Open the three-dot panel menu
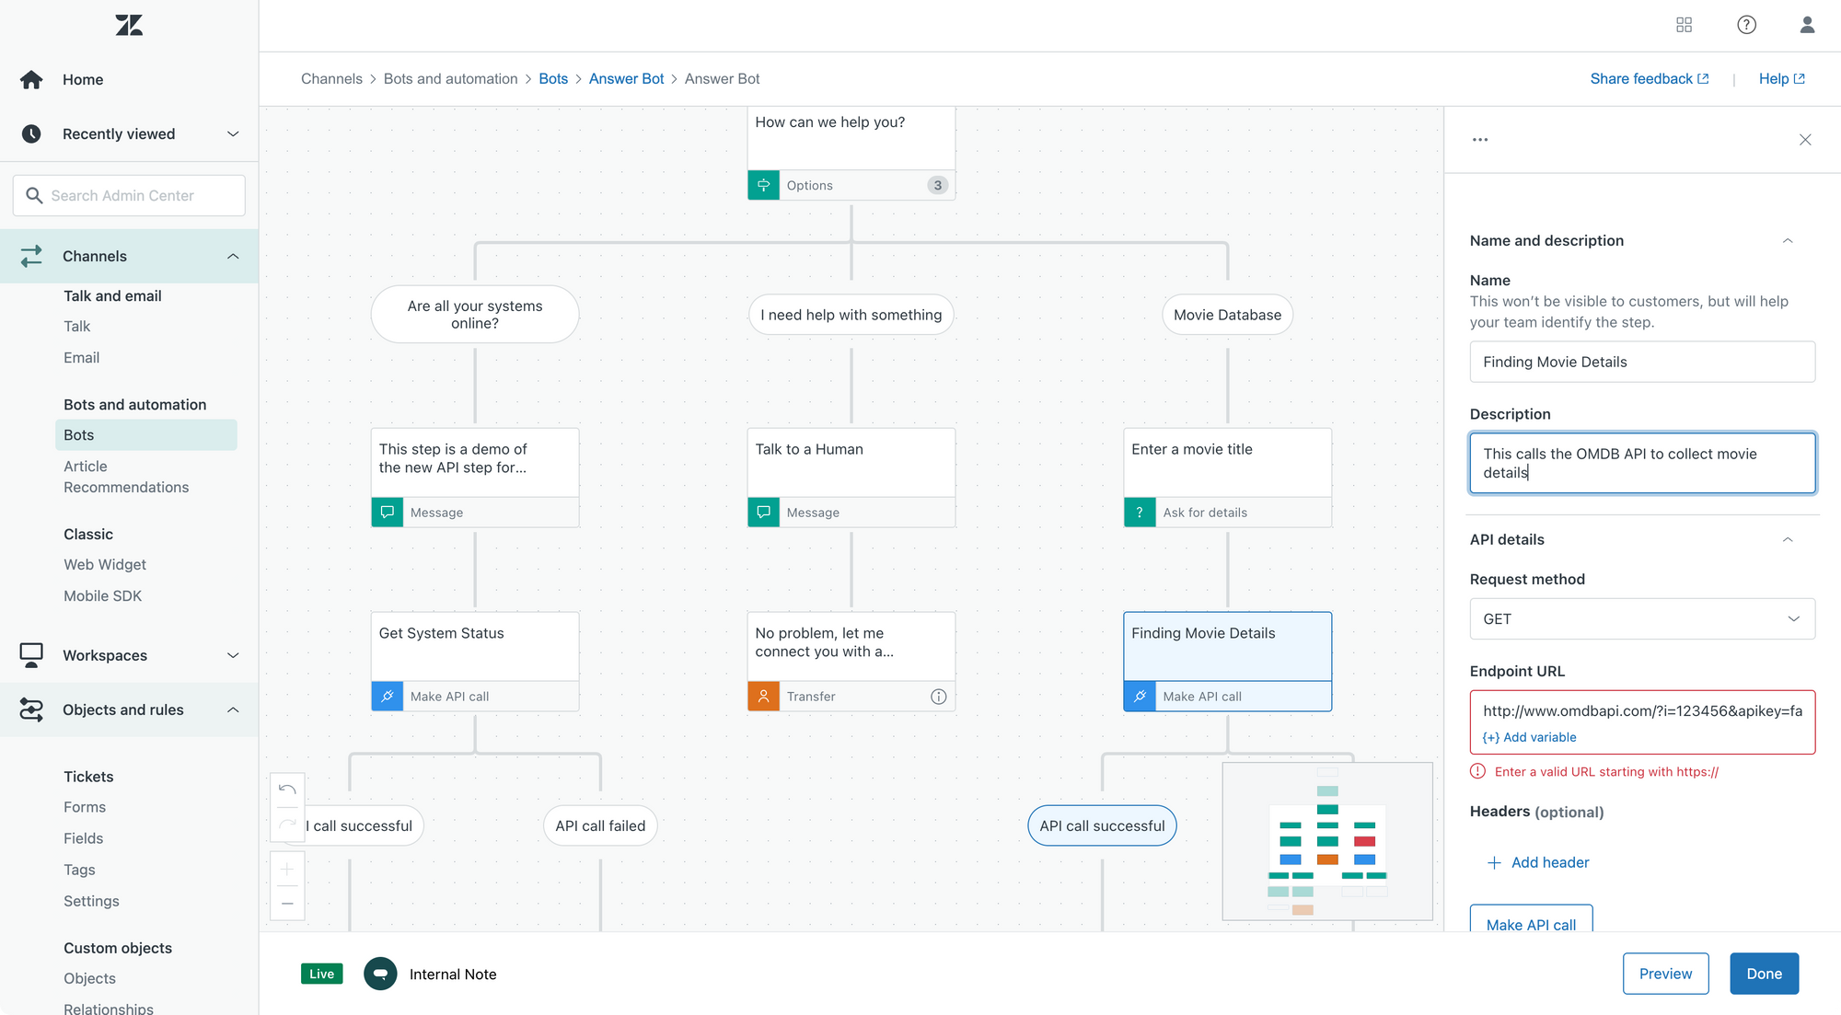The image size is (1841, 1015). (x=1480, y=140)
